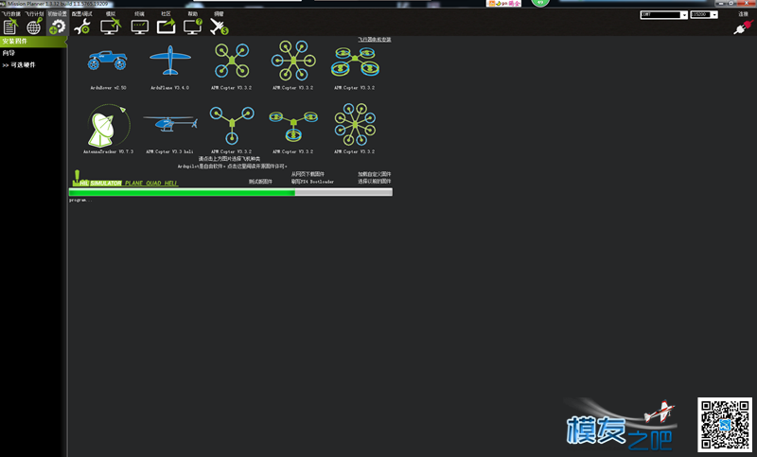This screenshot has height=457, width=757.
Task: Open the Ardupilot open-source license text link
Action: tap(232, 167)
